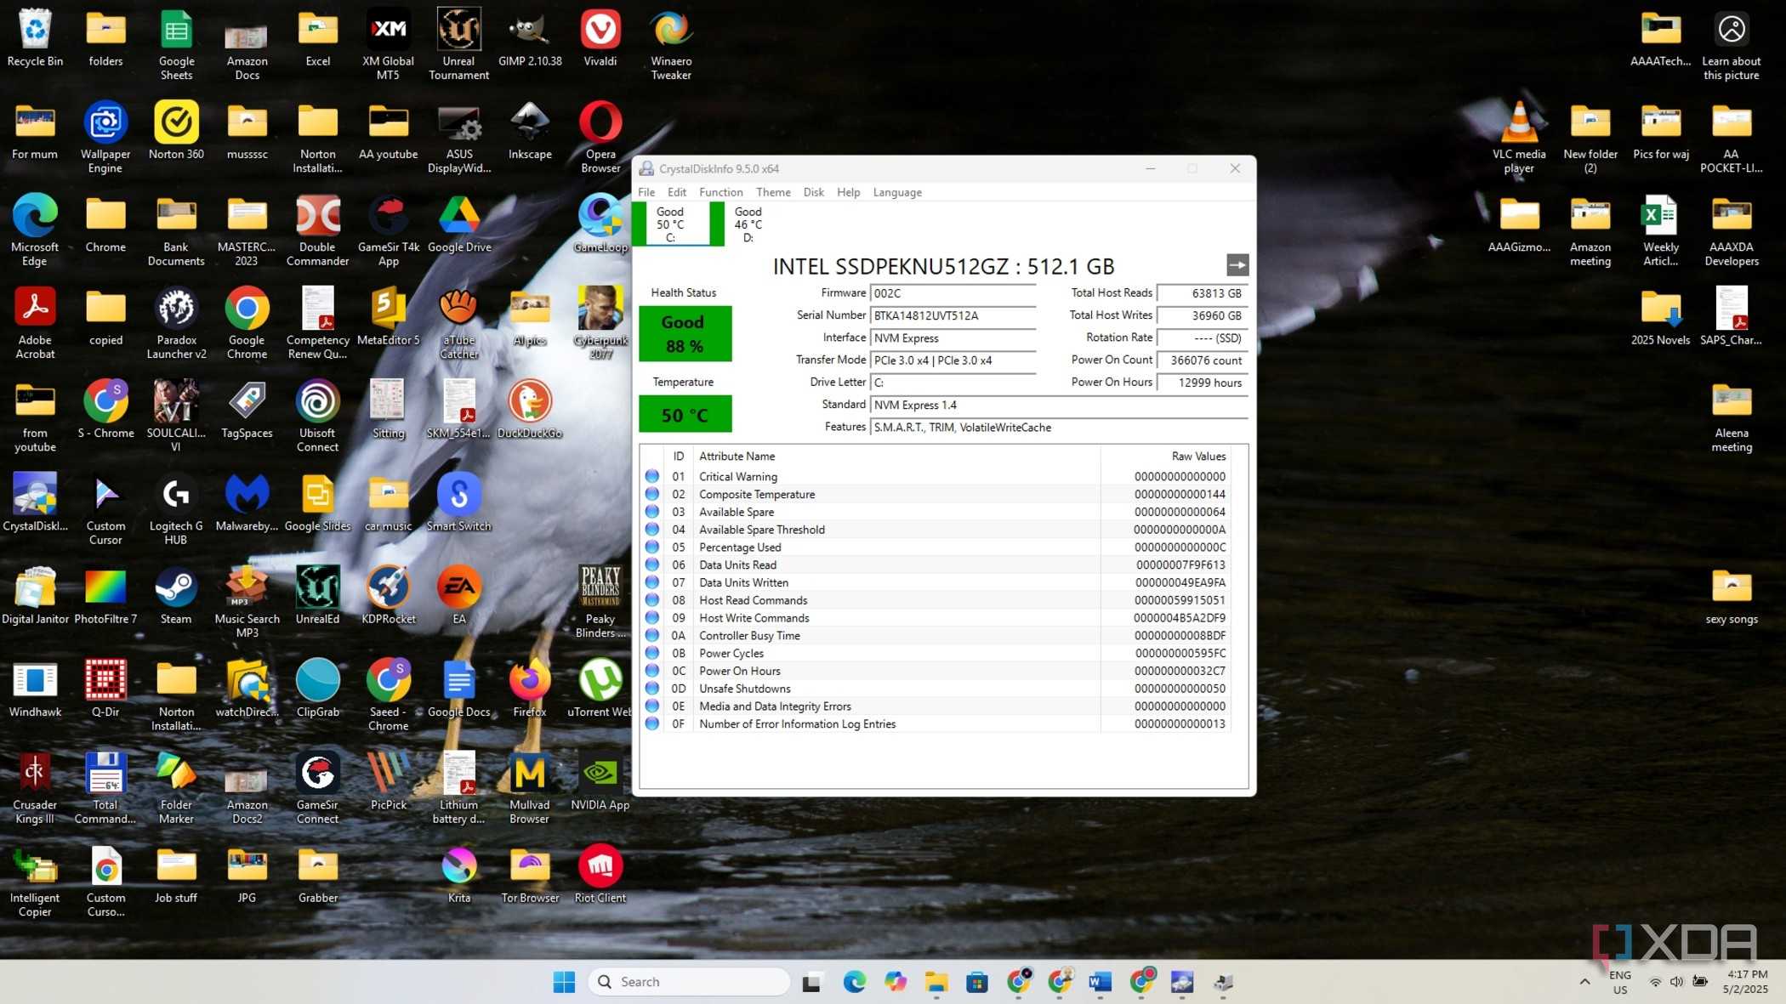Open the CrystalDiskInfo desktop shortcut
The image size is (1786, 1004).
35,503
